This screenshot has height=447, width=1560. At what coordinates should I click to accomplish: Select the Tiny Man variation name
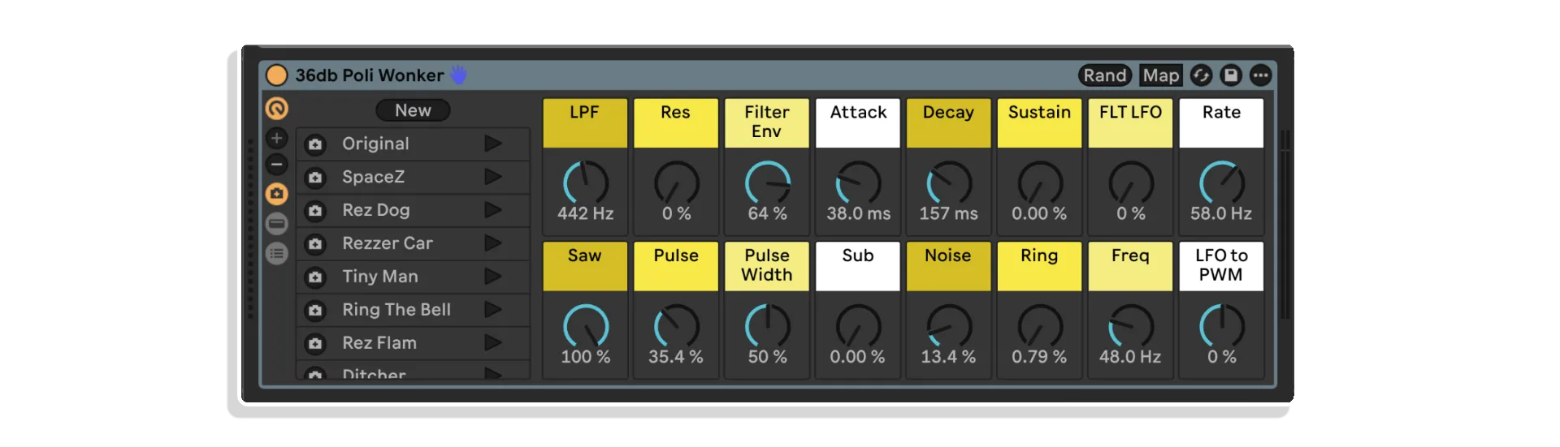click(380, 277)
